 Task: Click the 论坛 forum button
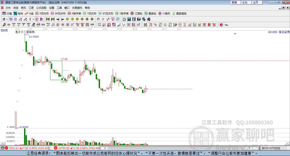(246, 2)
